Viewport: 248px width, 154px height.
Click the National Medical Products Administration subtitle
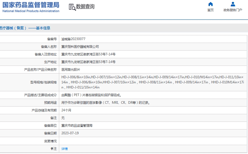(x=31, y=11)
